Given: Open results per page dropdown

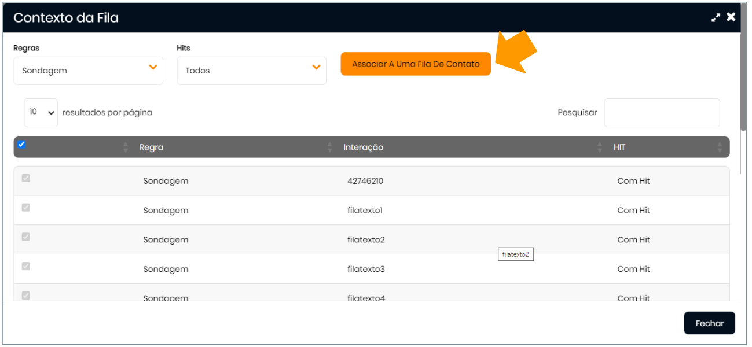Looking at the screenshot, I should pyautogui.click(x=41, y=113).
